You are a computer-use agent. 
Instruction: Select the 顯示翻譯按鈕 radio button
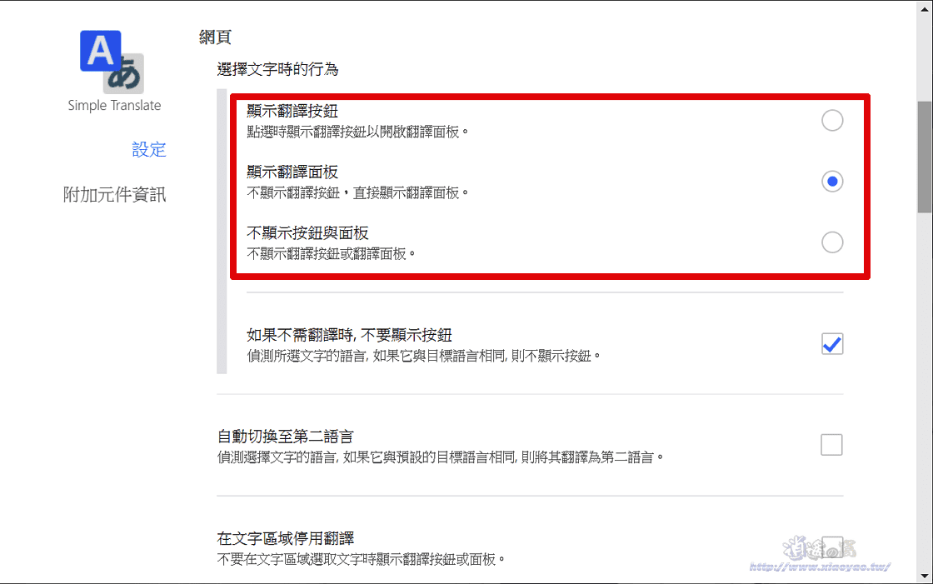832,120
